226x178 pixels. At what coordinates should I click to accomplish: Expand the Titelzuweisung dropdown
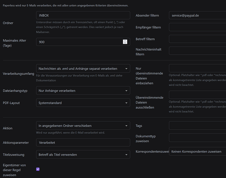[83, 155]
